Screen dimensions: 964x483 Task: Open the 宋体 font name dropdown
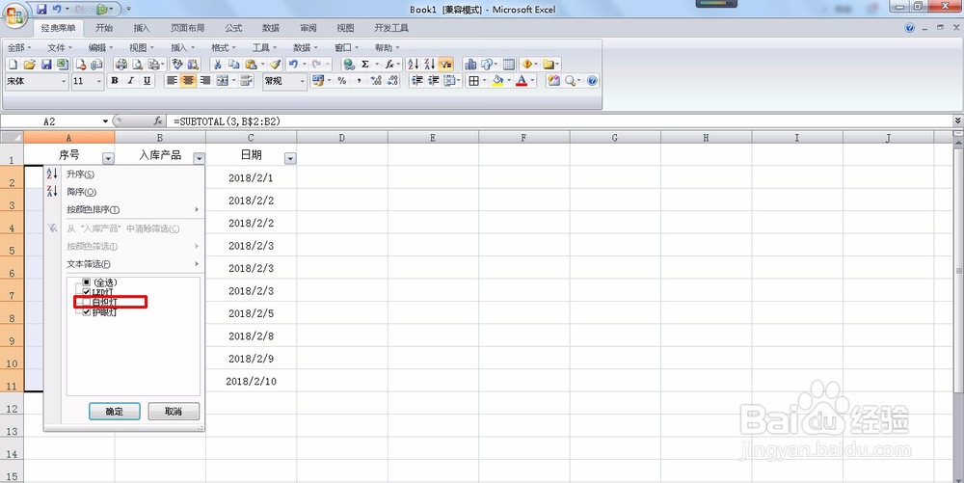click(x=64, y=81)
